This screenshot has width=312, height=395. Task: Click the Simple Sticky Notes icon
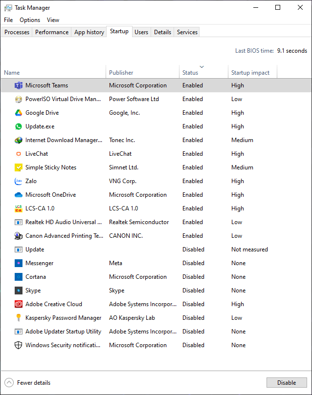click(x=19, y=167)
